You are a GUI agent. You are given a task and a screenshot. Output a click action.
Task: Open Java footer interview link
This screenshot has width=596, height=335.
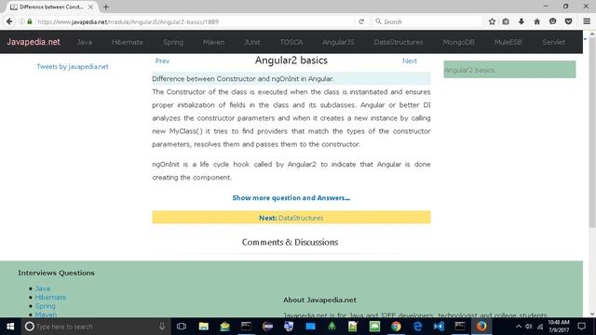(x=43, y=288)
